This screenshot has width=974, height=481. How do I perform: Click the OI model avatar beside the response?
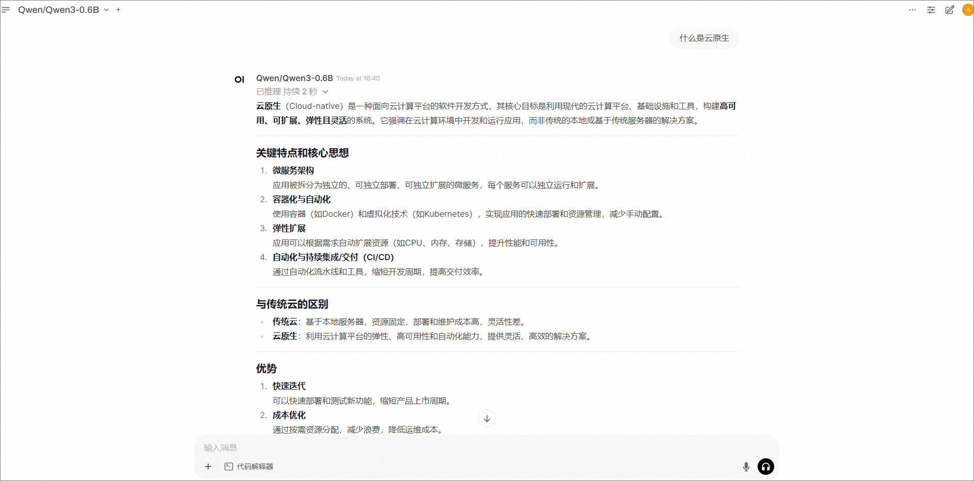click(240, 79)
